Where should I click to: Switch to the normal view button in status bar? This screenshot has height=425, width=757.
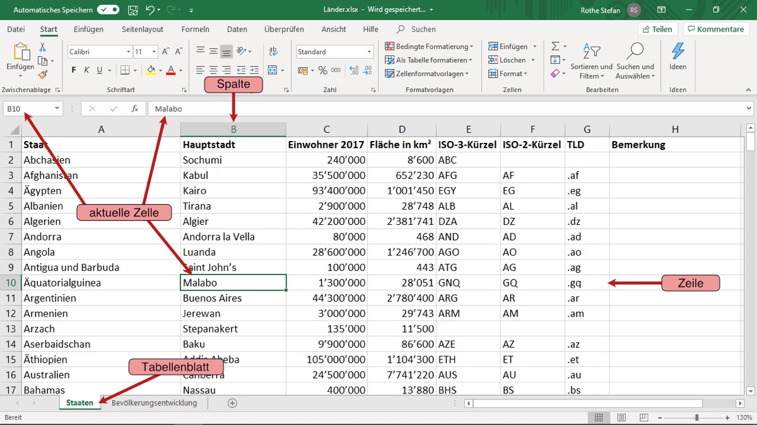click(599, 418)
